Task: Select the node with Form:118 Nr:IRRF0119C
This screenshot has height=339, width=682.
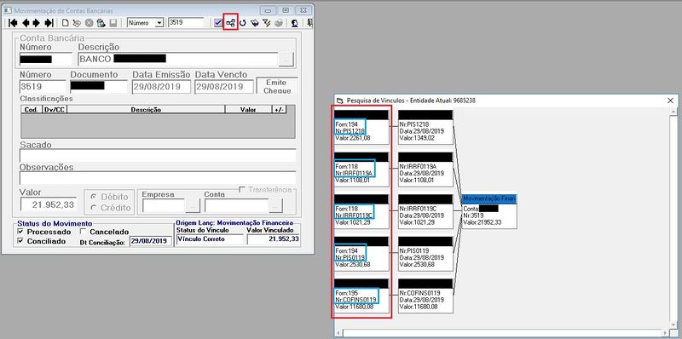Action: 361,211
